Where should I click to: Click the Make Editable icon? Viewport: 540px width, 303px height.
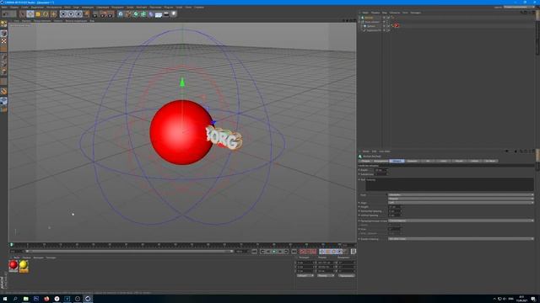point(3,24)
